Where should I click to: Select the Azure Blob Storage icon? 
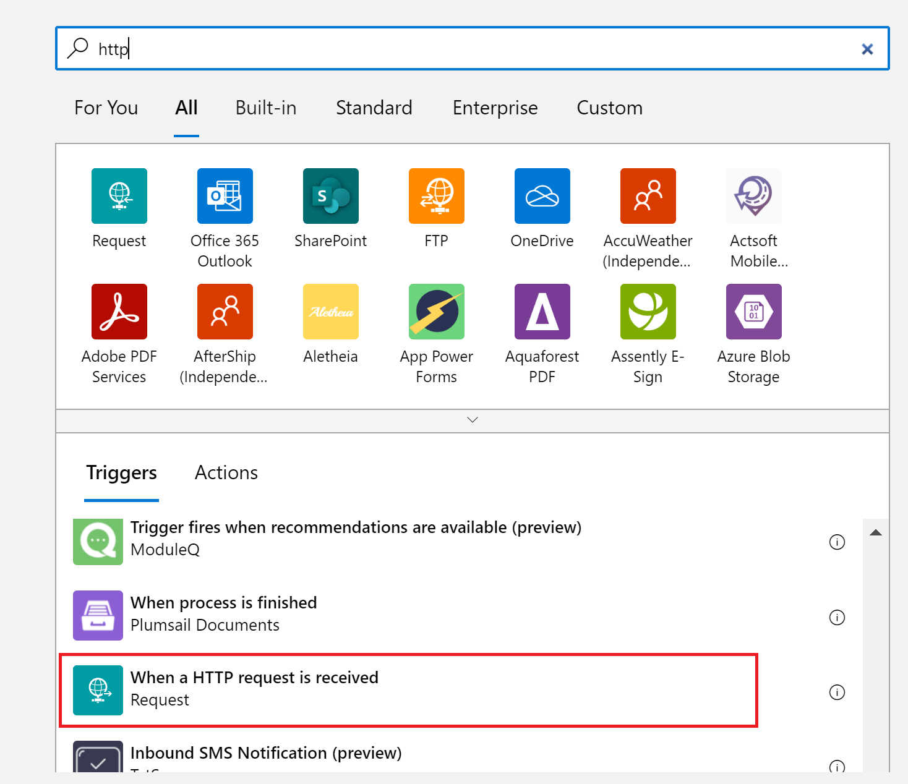(x=753, y=311)
